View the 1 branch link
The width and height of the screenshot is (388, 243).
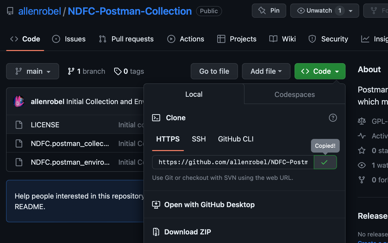coord(86,71)
